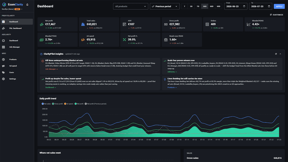Click the Ads Manager grid icon
288x162 pixels.
(3, 47)
